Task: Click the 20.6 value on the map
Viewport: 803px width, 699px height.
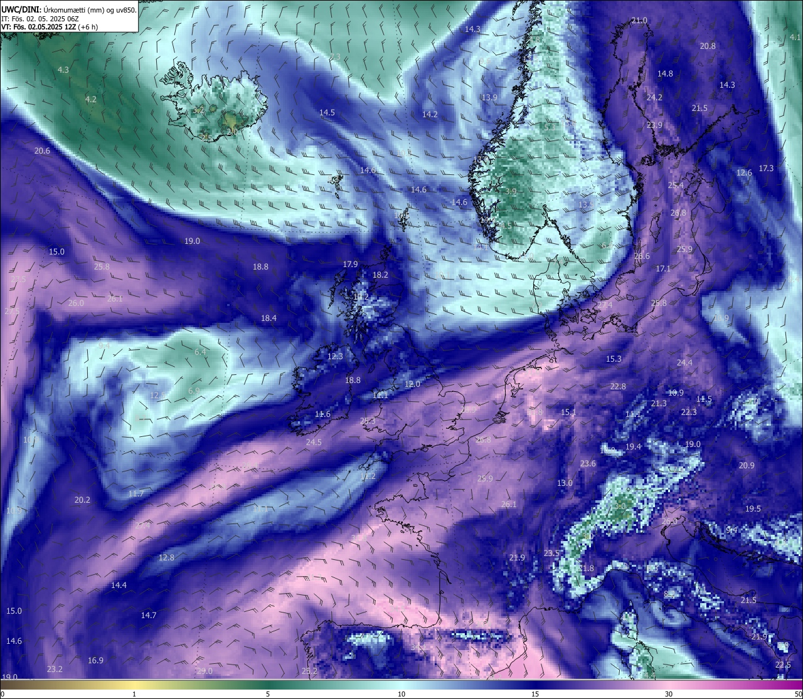Action: pyautogui.click(x=42, y=150)
